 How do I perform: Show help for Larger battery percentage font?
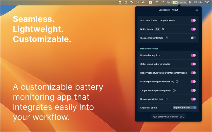[x=174, y=91]
